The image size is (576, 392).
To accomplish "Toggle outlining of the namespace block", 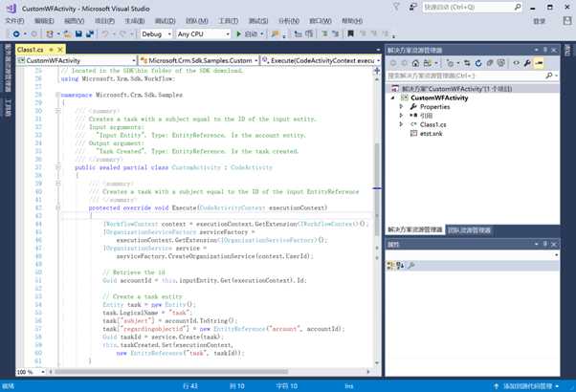I will [x=57, y=95].
